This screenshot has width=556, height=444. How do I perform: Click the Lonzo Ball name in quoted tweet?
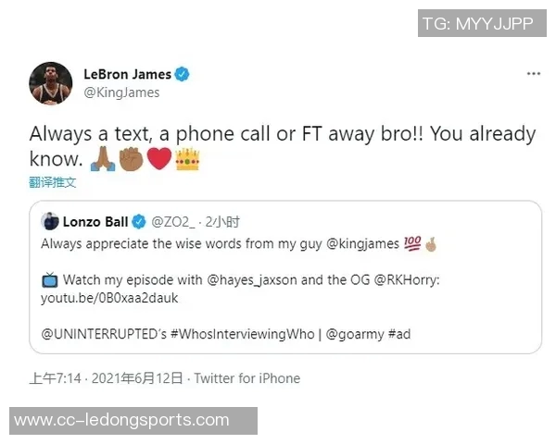95,222
